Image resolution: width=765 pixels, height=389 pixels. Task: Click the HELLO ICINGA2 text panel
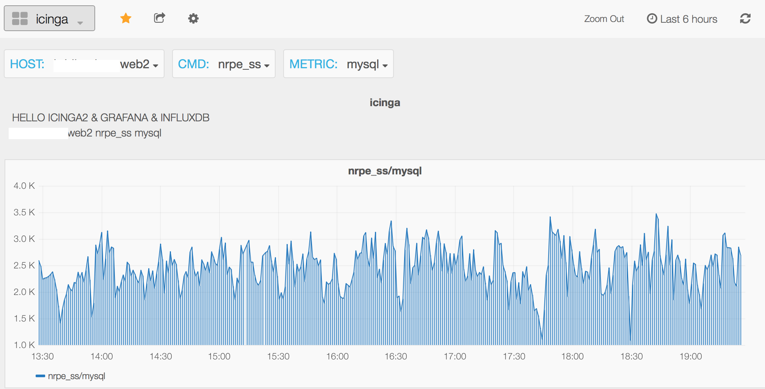(110, 118)
